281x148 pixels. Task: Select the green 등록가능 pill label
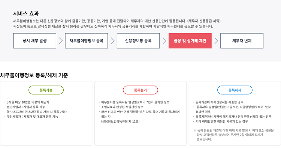click(x=46, y=90)
